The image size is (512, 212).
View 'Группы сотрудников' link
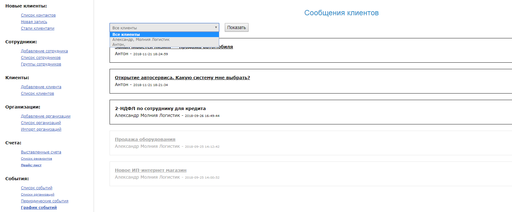click(x=41, y=64)
